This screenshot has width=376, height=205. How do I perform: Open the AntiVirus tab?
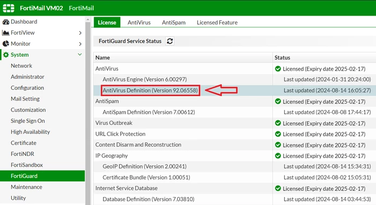139,22
